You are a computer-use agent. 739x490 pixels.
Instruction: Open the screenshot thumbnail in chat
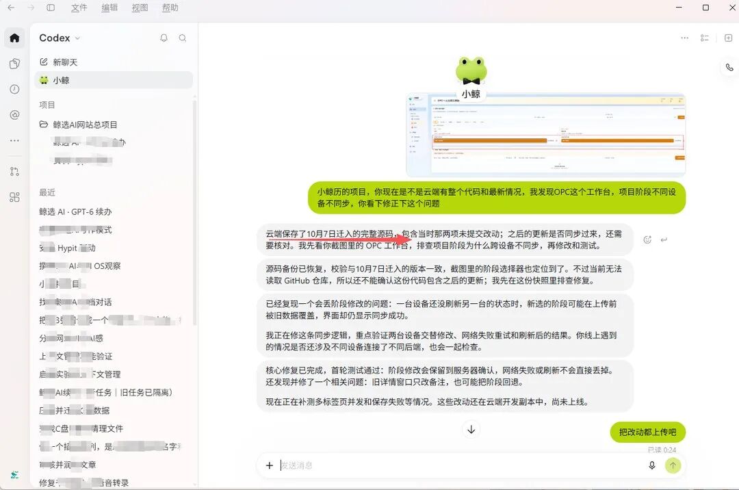click(x=546, y=136)
